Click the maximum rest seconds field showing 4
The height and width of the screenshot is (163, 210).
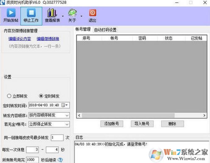[x=52, y=150]
